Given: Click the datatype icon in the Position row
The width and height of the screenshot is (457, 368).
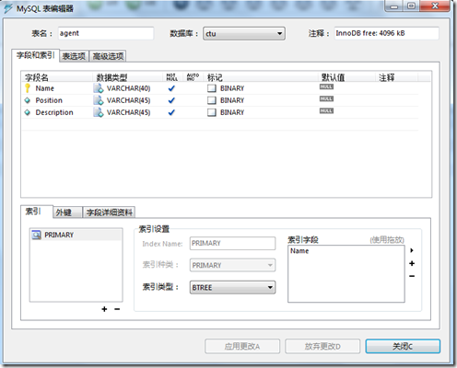Looking at the screenshot, I should pyautogui.click(x=99, y=100).
